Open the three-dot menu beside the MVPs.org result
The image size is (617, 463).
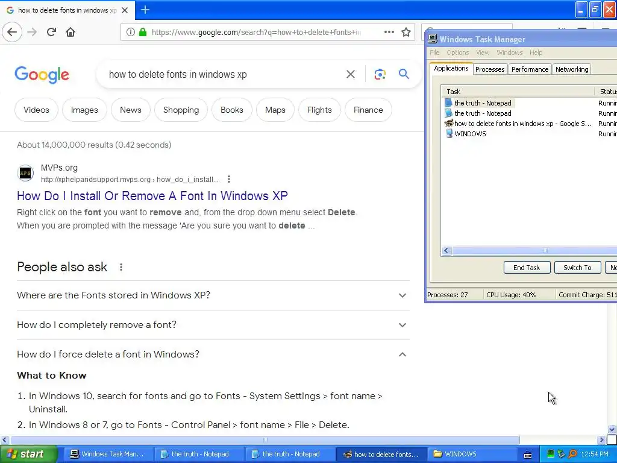[x=228, y=179]
